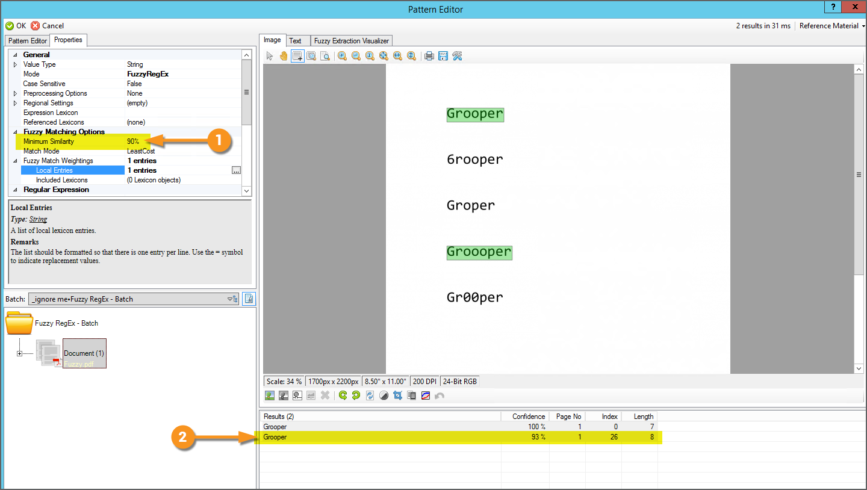
Task: Zoom out of the image
Action: coord(356,56)
